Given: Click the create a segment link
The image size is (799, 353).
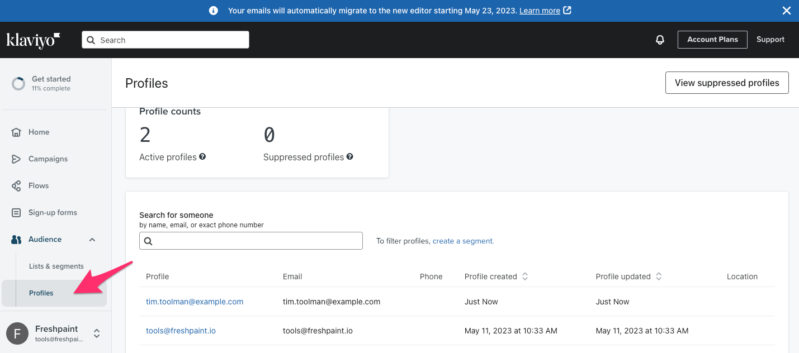Looking at the screenshot, I should click(x=463, y=241).
